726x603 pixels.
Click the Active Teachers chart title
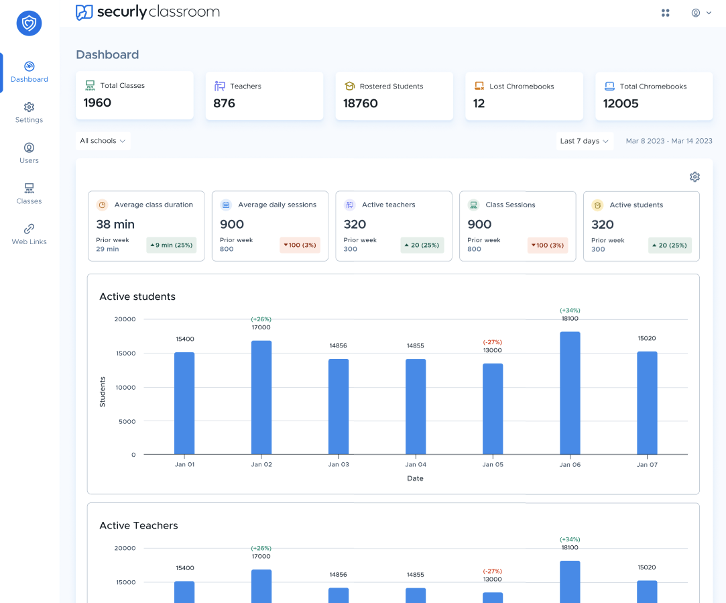click(x=139, y=526)
